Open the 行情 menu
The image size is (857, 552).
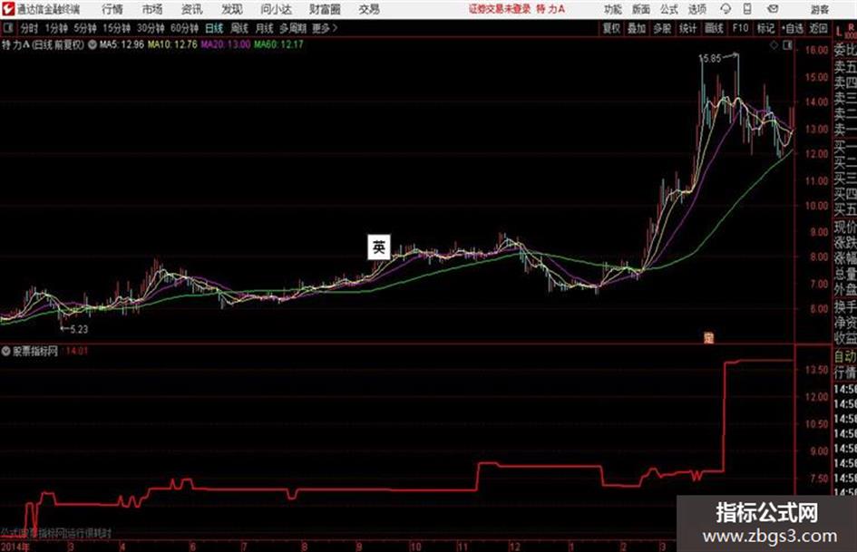pyautogui.click(x=112, y=9)
